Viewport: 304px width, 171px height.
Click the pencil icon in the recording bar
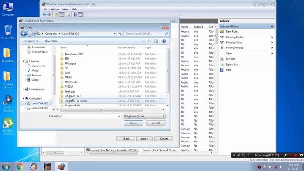point(285,155)
